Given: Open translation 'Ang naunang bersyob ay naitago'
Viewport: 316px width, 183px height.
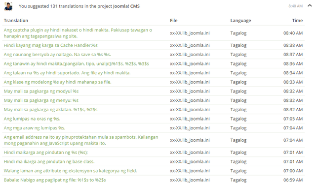Looking at the screenshot, I should coord(57,55).
